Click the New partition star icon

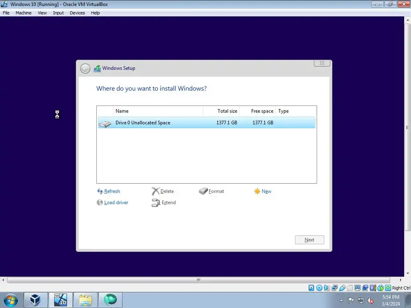[x=257, y=191]
